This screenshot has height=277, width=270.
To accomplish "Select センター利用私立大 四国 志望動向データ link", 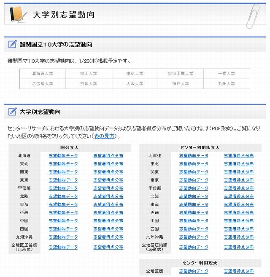I will [194, 229].
